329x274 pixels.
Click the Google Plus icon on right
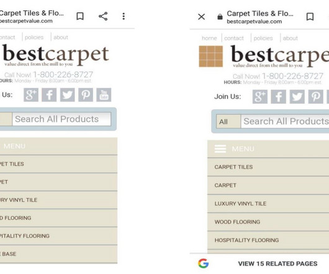(x=260, y=97)
